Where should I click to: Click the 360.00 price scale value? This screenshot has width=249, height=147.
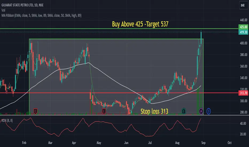[244, 66]
